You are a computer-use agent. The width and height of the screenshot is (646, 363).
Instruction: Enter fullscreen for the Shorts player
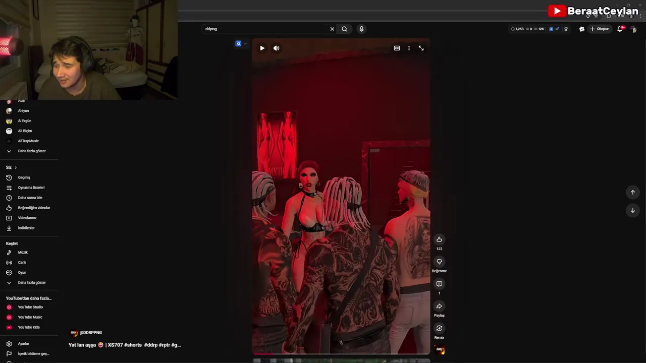[x=421, y=48]
